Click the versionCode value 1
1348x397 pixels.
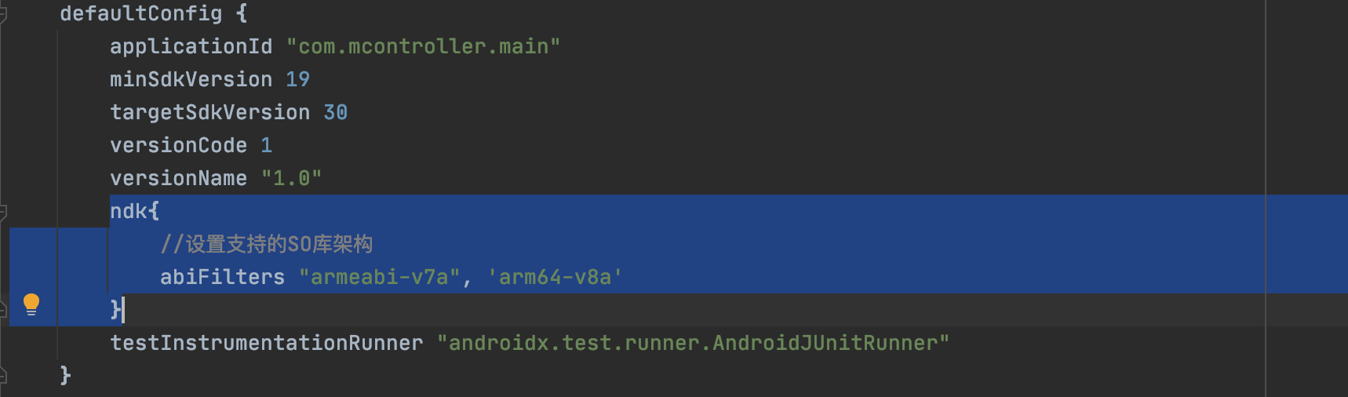267,145
